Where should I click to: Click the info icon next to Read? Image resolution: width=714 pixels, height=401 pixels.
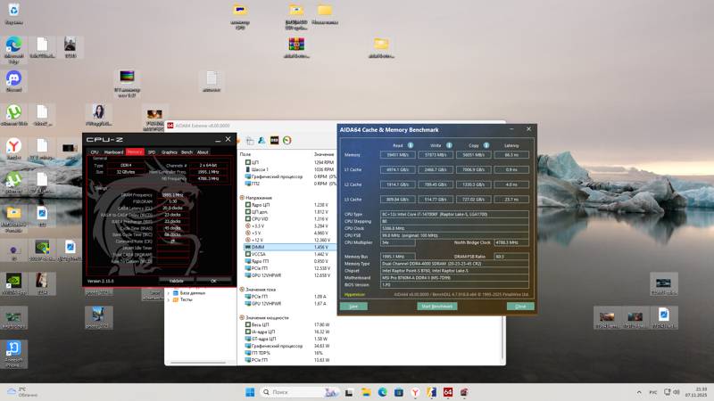[x=411, y=144]
